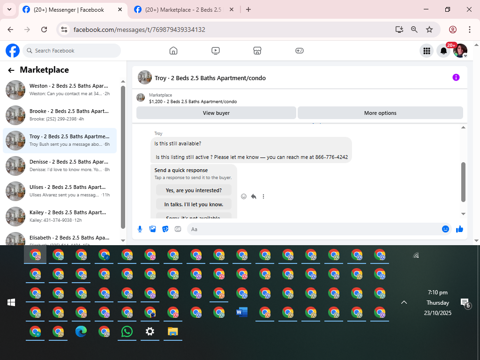Select Troy's conversation in list
The image size is (480, 360).
(60, 141)
